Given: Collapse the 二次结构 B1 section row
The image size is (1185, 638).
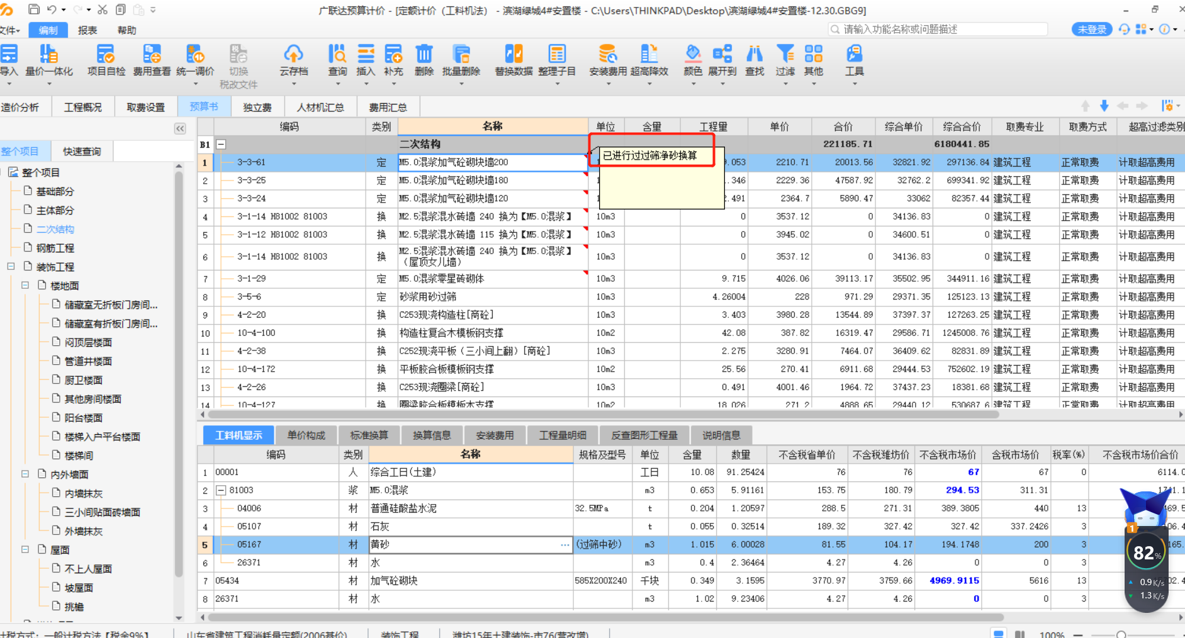Looking at the screenshot, I should [x=221, y=144].
